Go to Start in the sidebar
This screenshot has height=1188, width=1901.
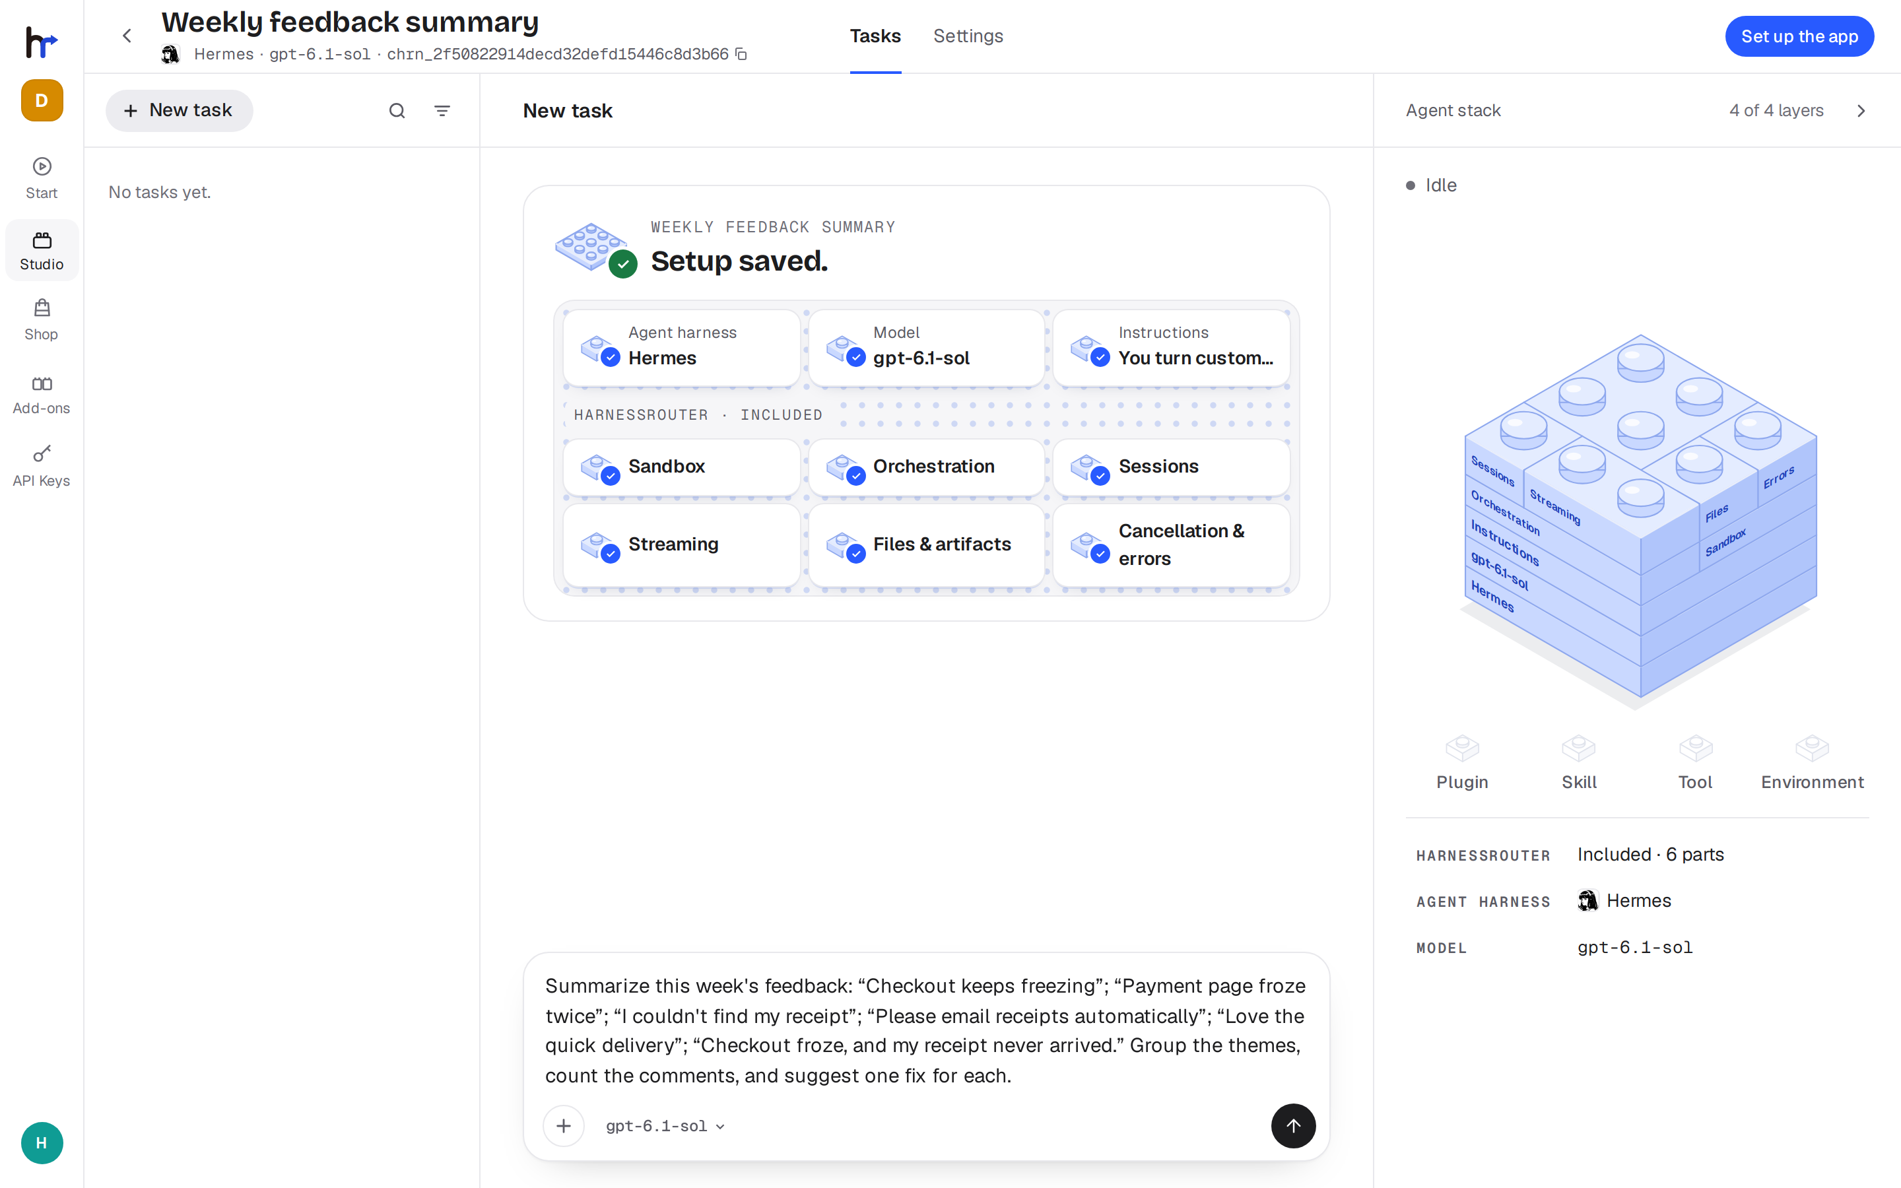[42, 178]
